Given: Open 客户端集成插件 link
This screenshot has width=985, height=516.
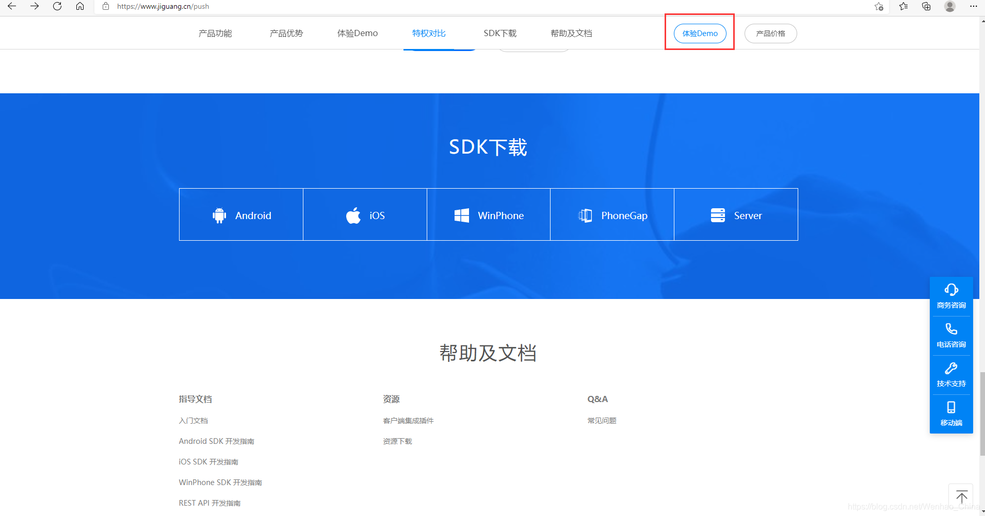Looking at the screenshot, I should pyautogui.click(x=408, y=421).
